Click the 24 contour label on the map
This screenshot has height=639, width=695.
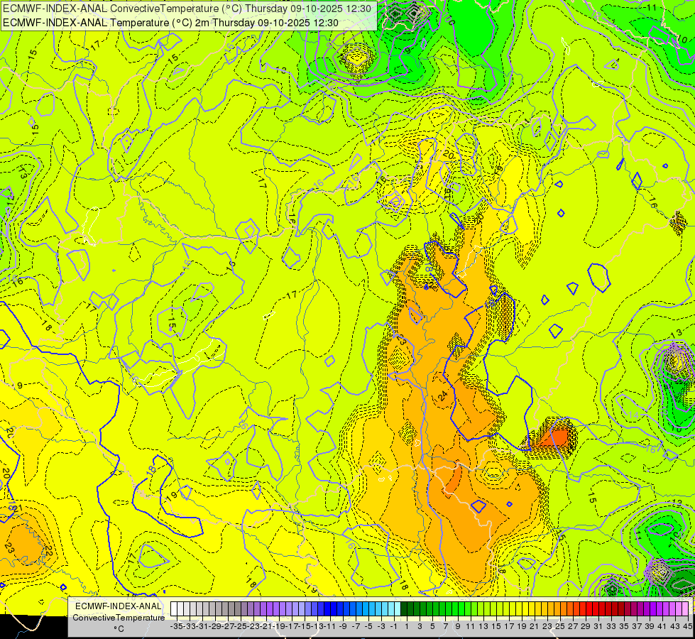click(x=442, y=396)
